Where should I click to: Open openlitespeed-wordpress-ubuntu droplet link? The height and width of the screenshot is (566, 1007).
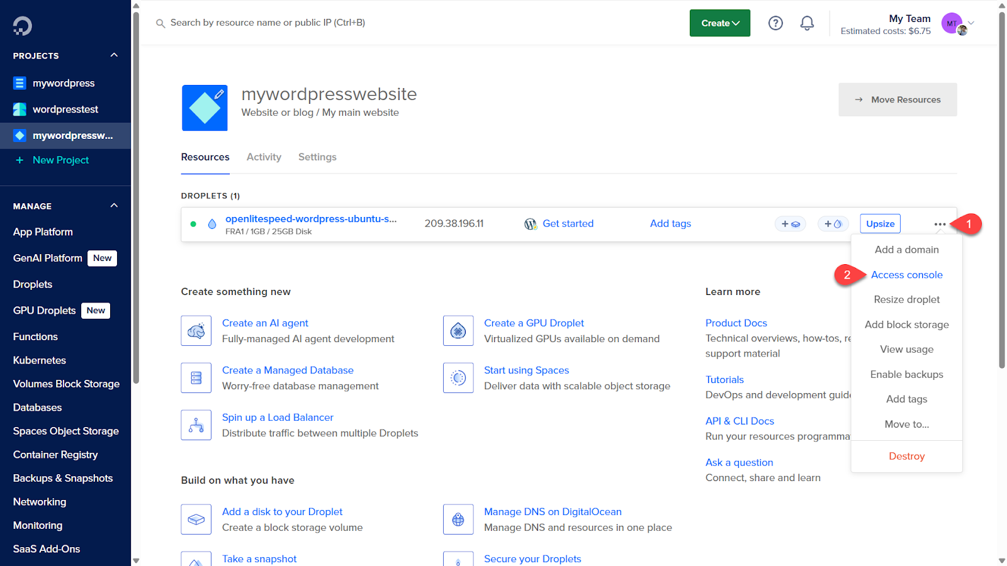(311, 219)
